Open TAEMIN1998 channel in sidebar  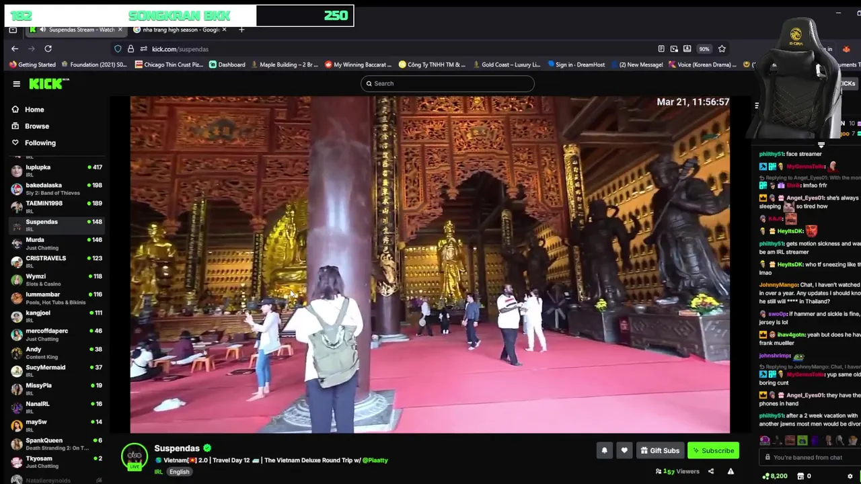[x=57, y=206]
